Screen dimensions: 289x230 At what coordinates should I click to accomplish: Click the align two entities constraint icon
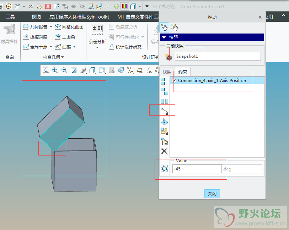[164, 81]
